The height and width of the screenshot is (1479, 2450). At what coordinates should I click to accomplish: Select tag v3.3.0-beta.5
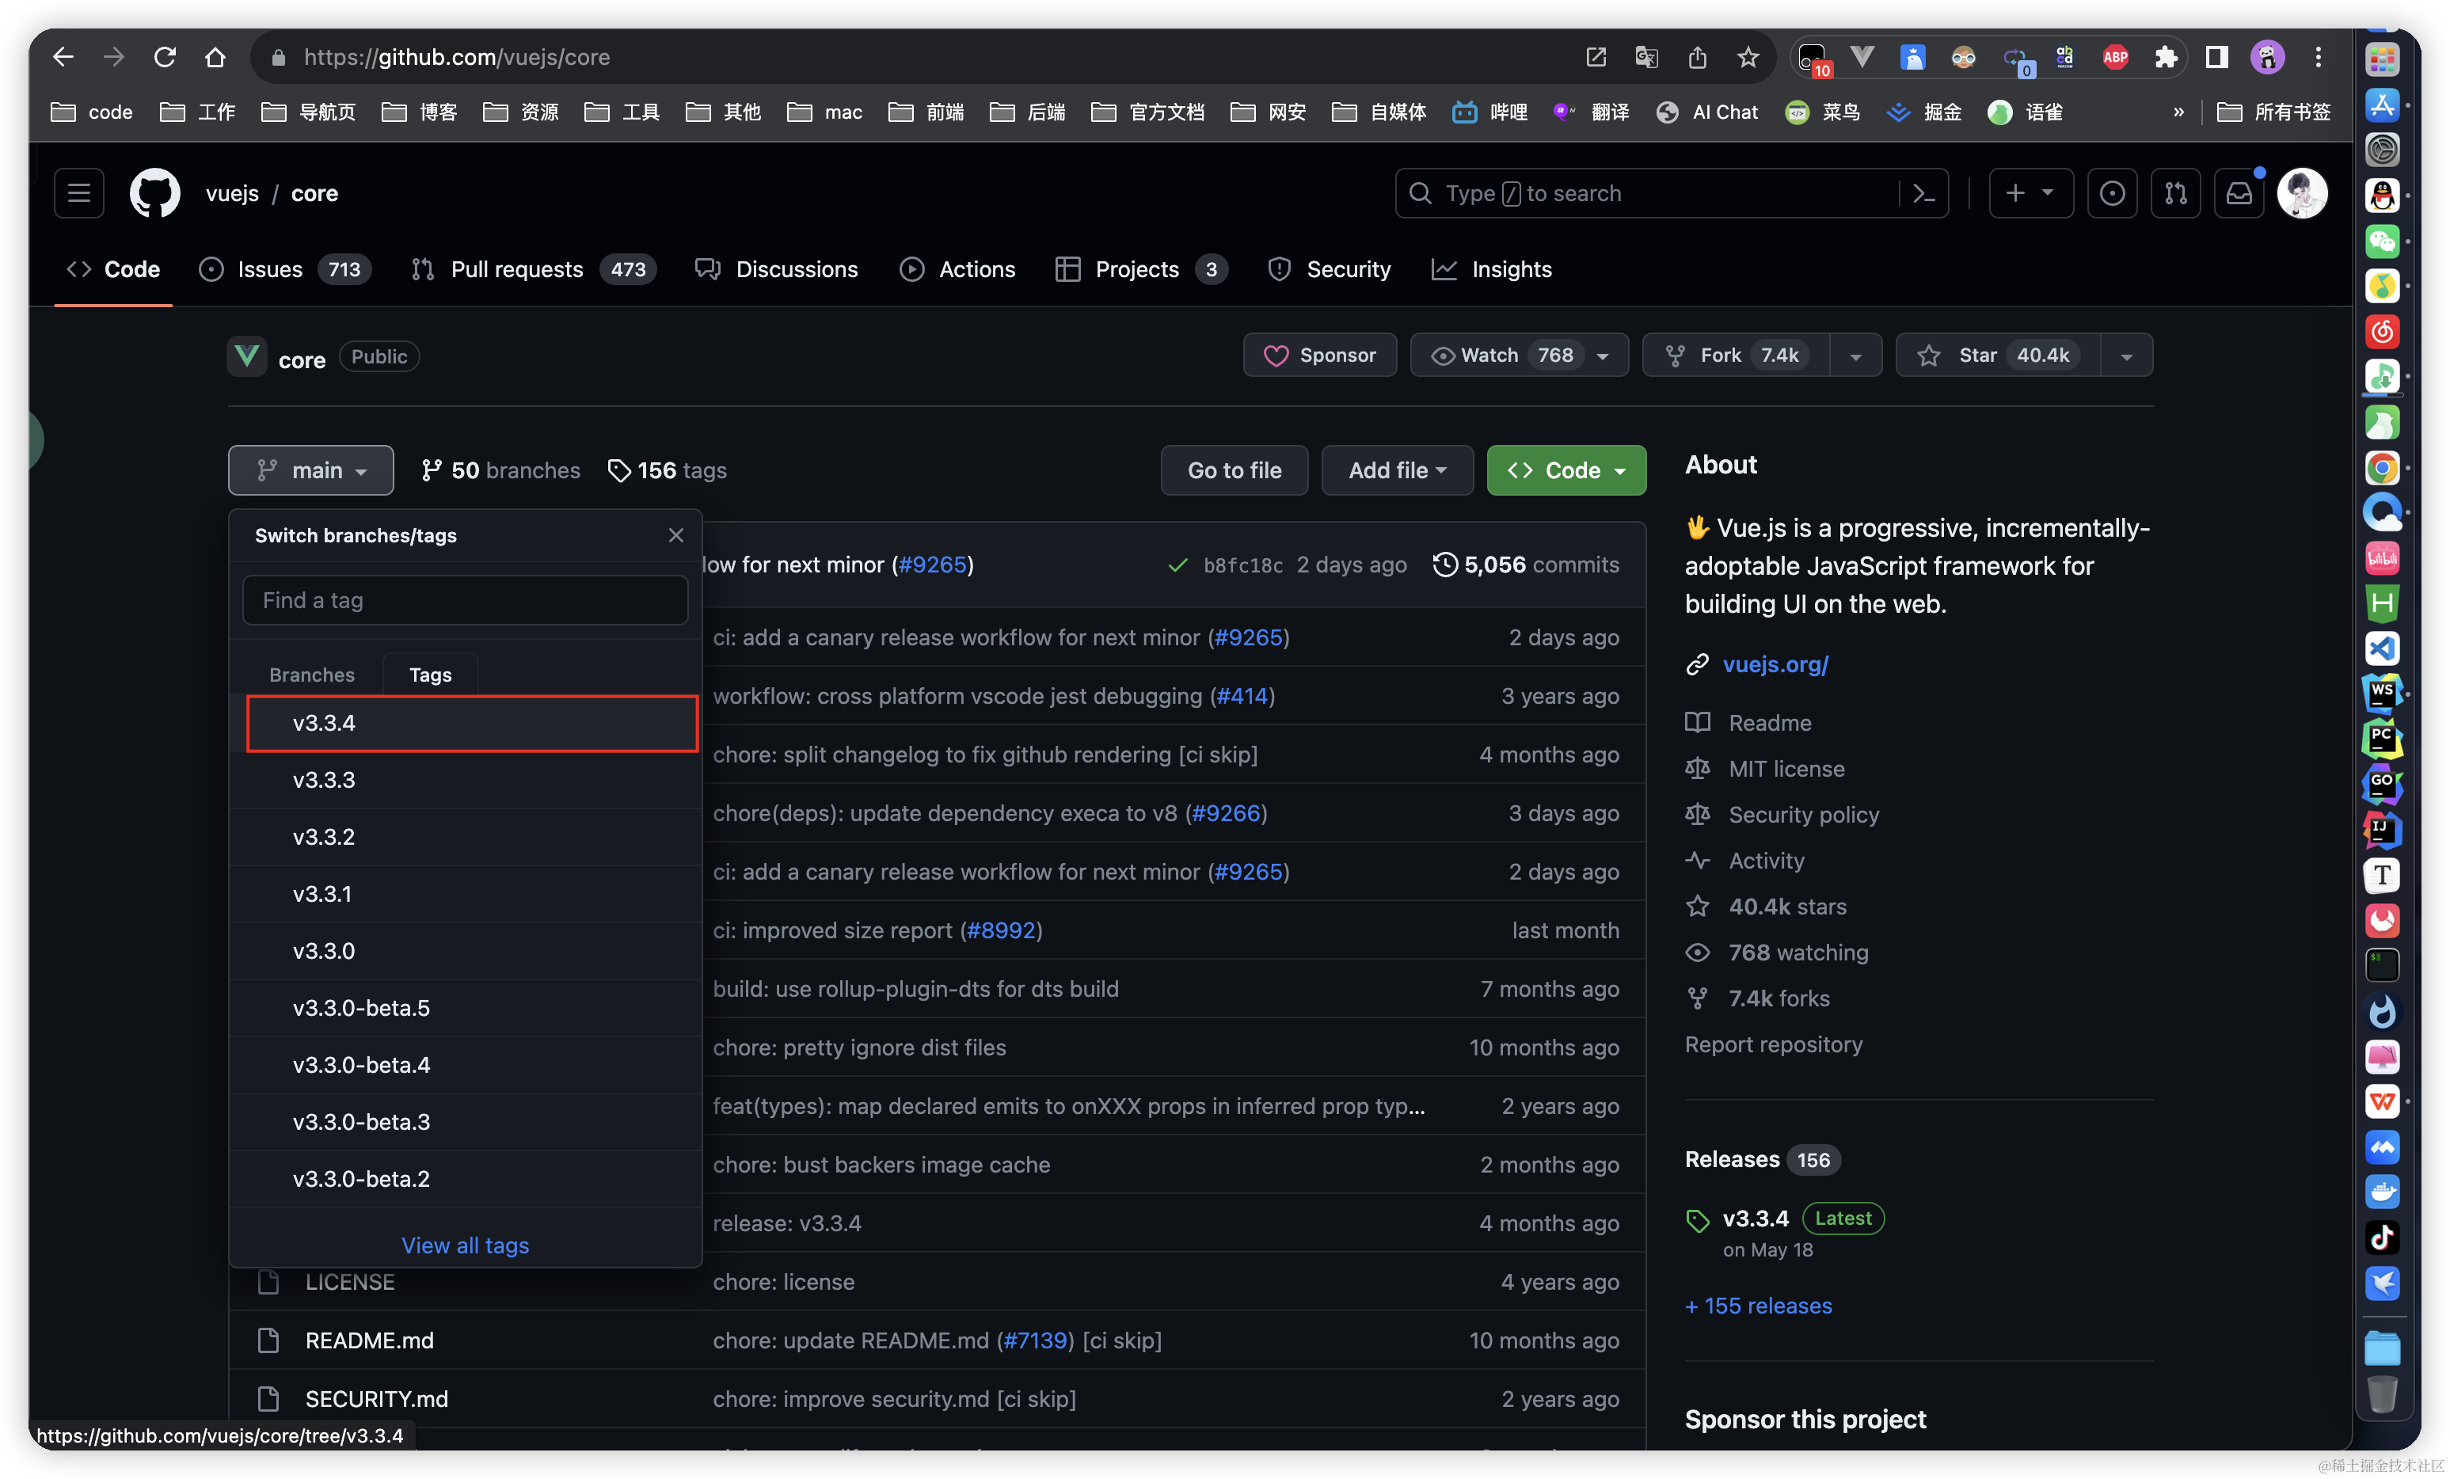pyautogui.click(x=464, y=1007)
